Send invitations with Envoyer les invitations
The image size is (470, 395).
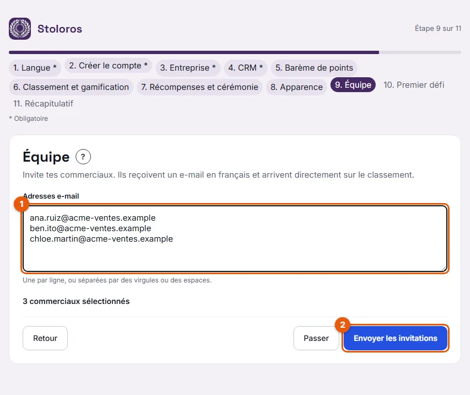[x=396, y=338]
